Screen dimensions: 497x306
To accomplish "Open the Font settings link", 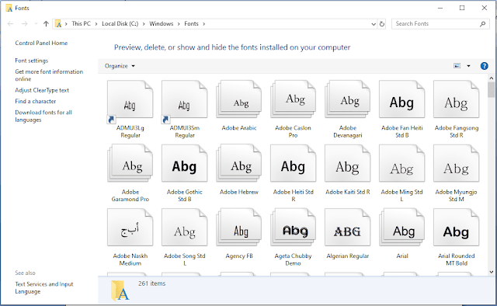I will pyautogui.click(x=32, y=61).
